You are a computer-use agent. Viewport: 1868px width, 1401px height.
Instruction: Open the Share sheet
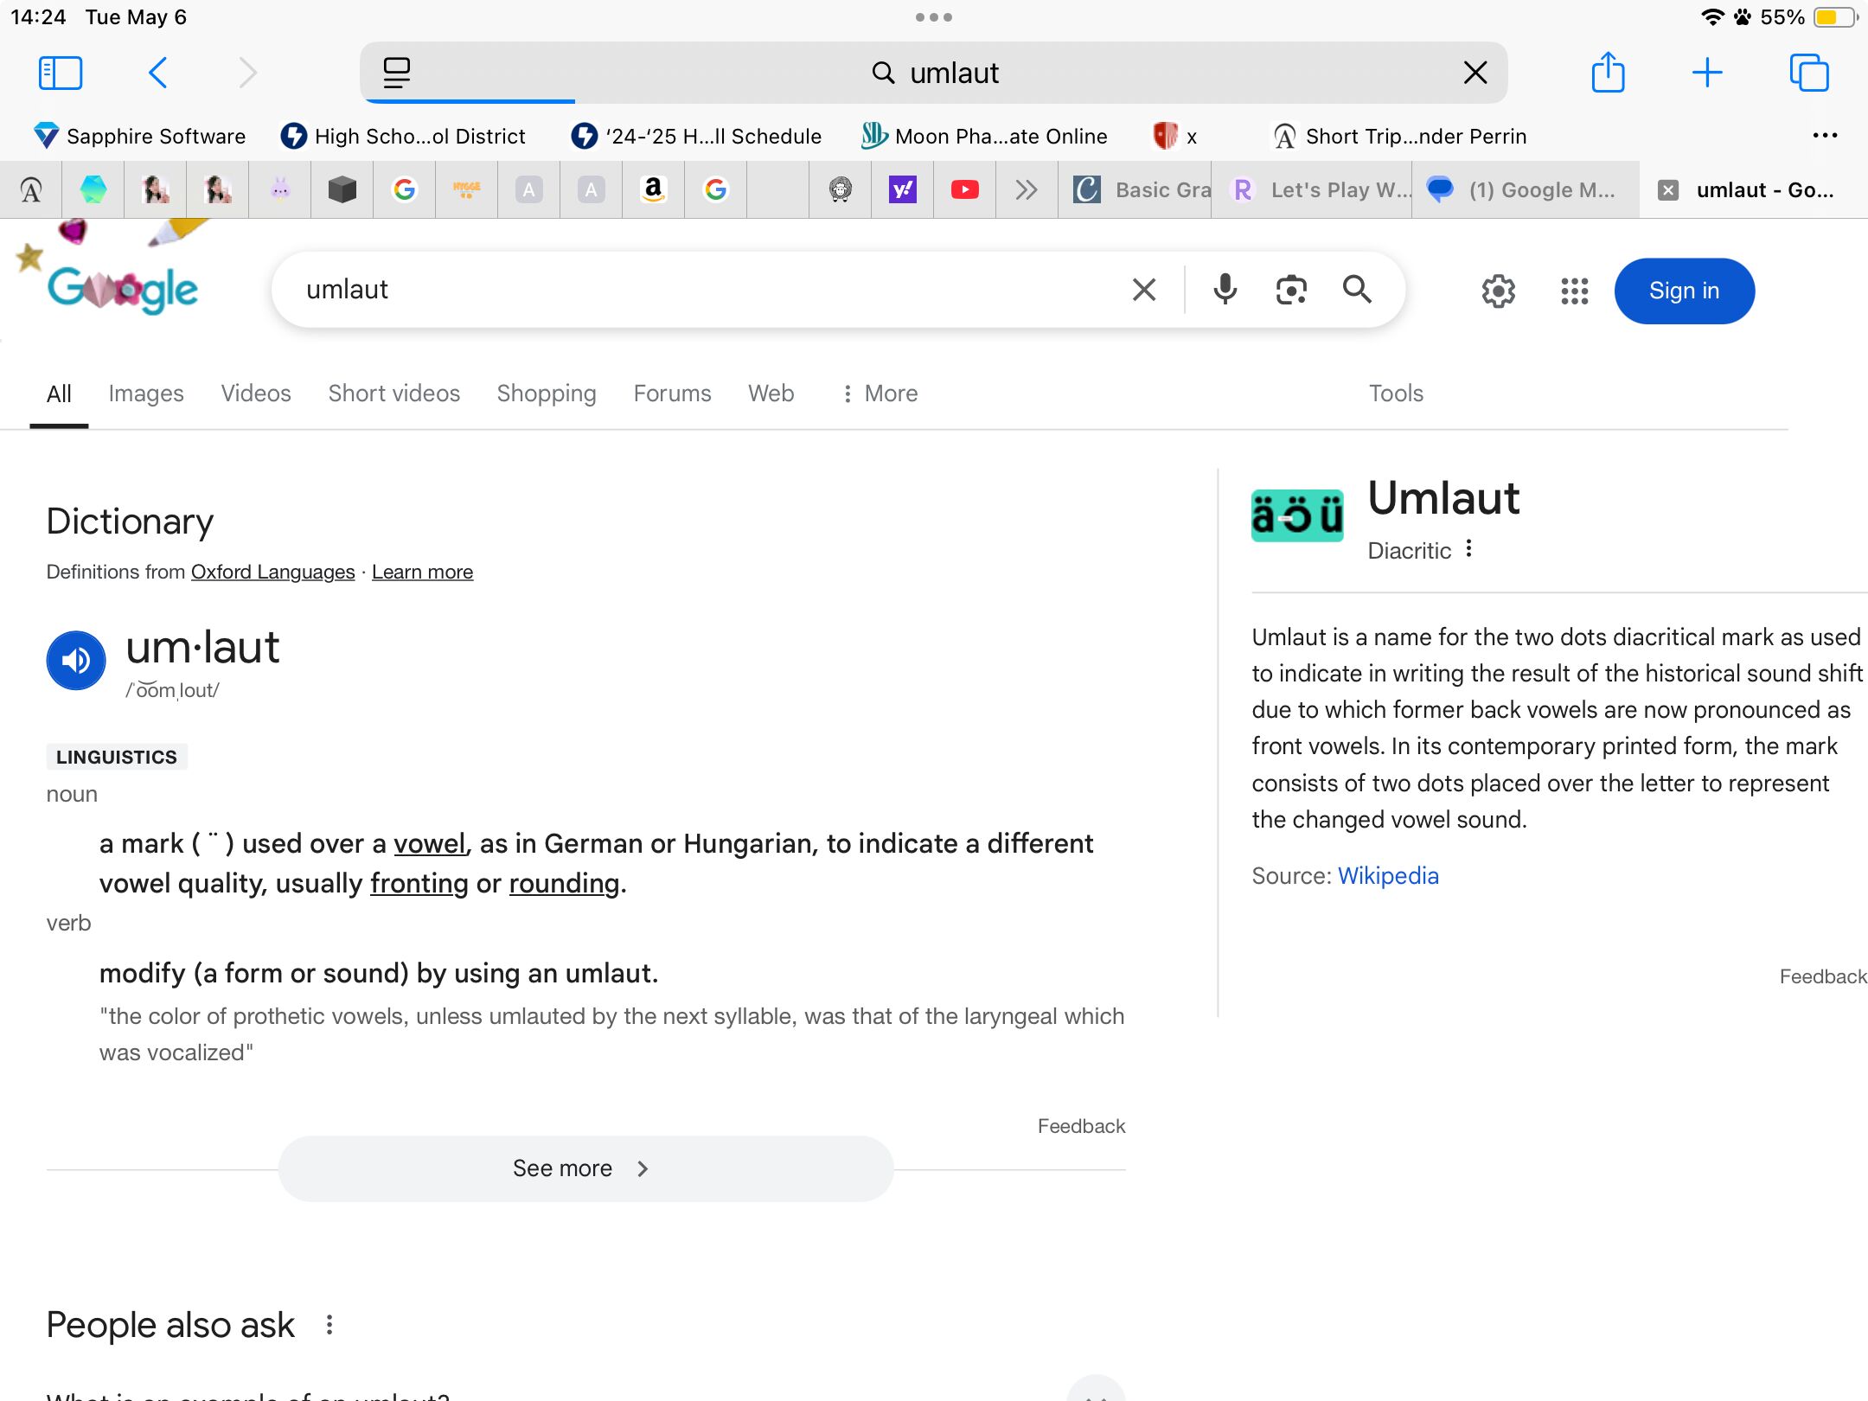(x=1609, y=73)
